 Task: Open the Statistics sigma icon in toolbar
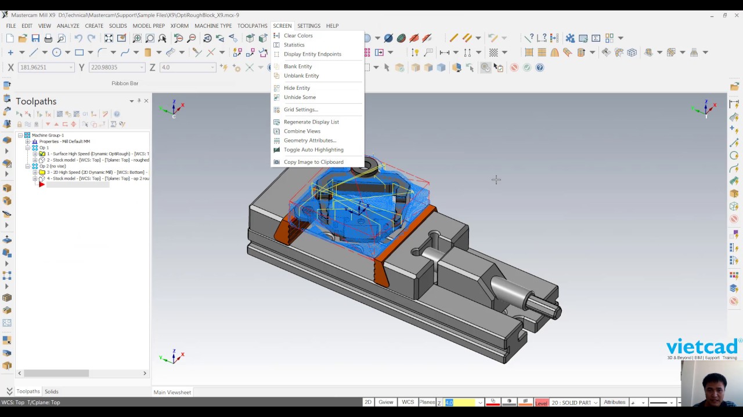(596, 38)
